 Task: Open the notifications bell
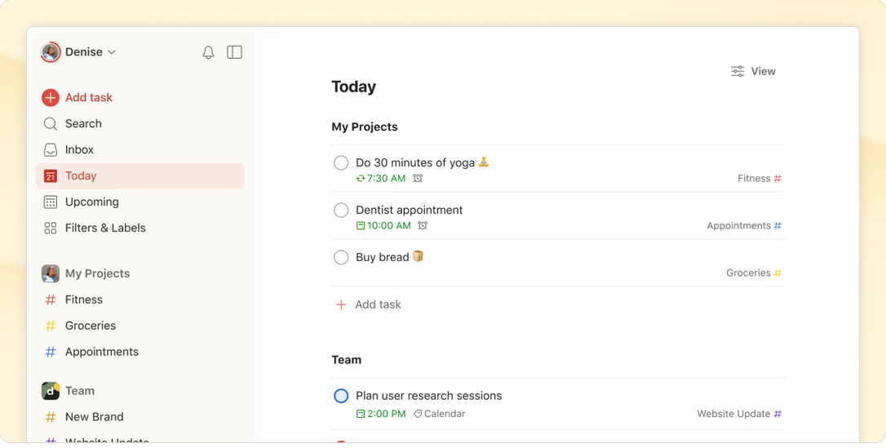[209, 52]
